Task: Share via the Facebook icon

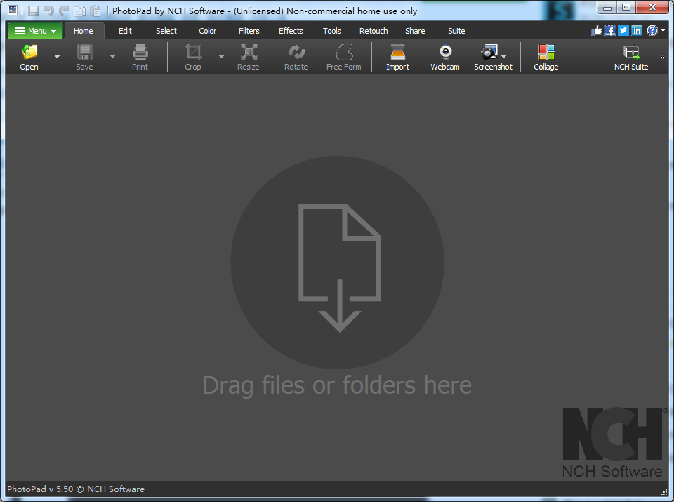Action: [x=610, y=30]
